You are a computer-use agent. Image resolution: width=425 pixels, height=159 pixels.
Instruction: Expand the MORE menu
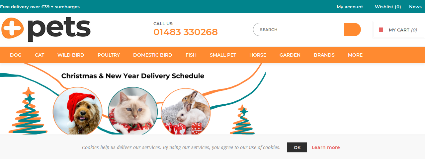[355, 55]
